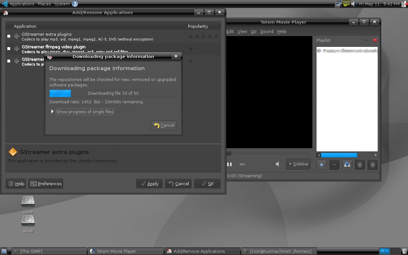Select the sda9 drive desktop icon
The width and height of the screenshot is (408, 255).
pyautogui.click(x=28, y=224)
